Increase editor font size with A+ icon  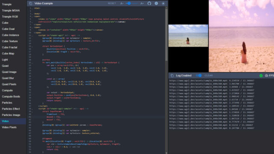tap(142, 3)
